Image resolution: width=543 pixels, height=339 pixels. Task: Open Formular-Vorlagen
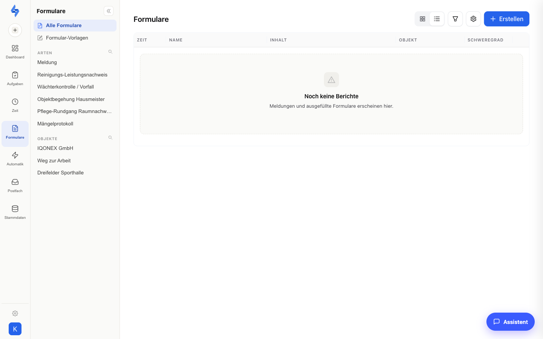click(x=75, y=38)
